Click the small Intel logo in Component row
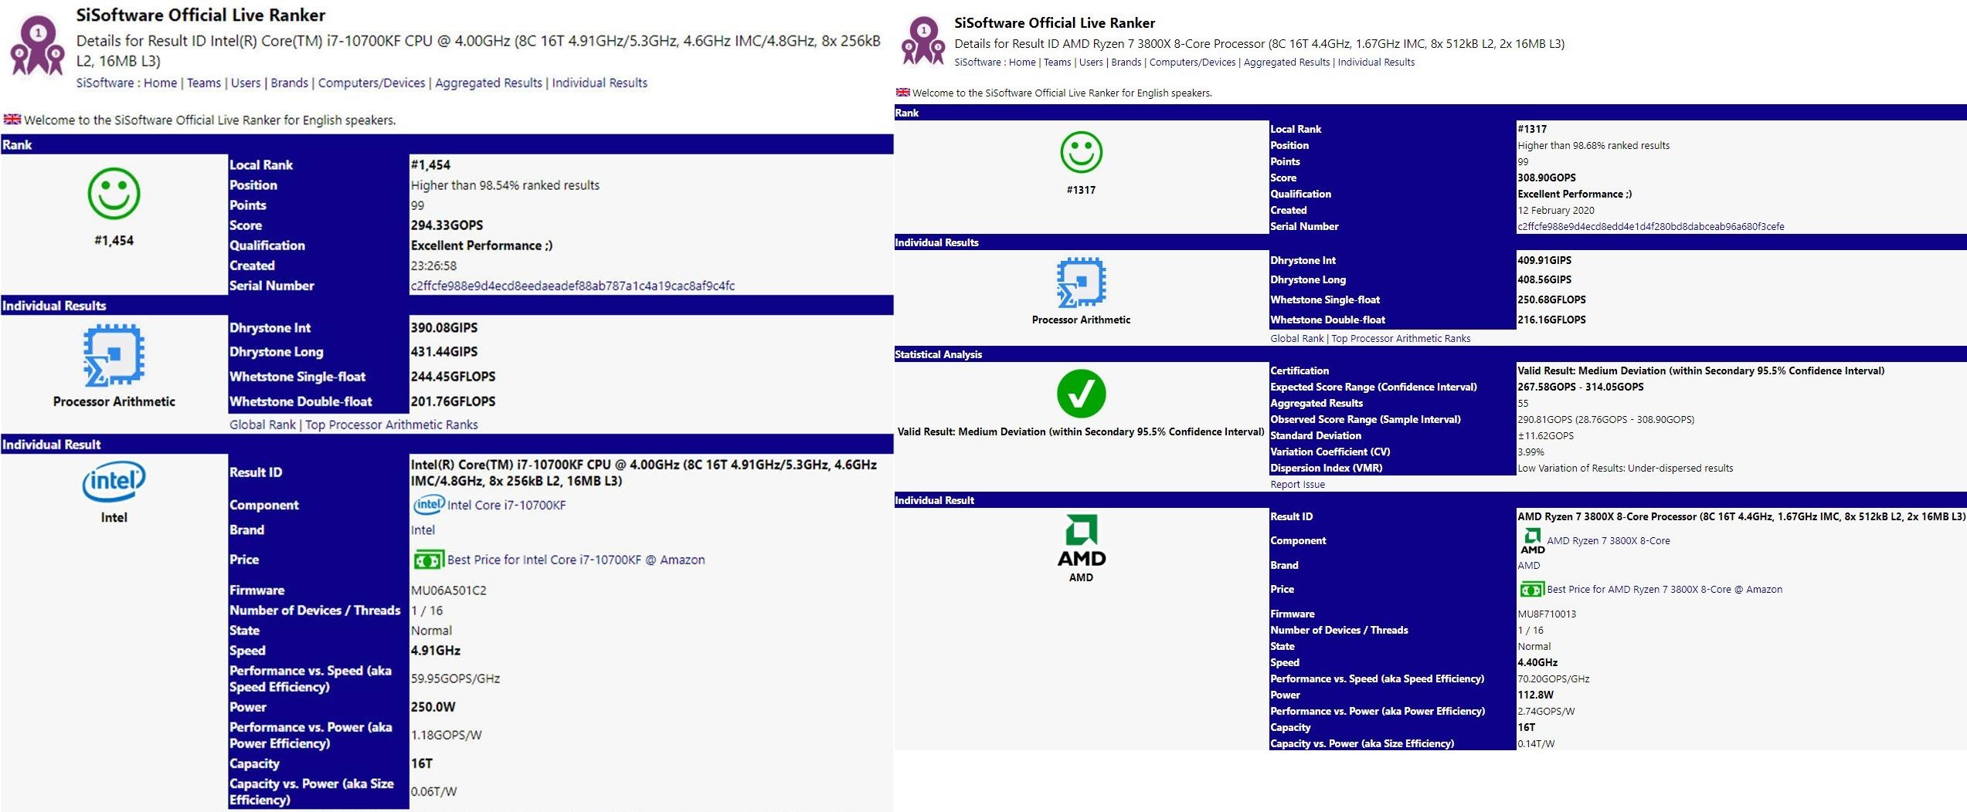Screen dimensions: 1967x812 coord(429,505)
